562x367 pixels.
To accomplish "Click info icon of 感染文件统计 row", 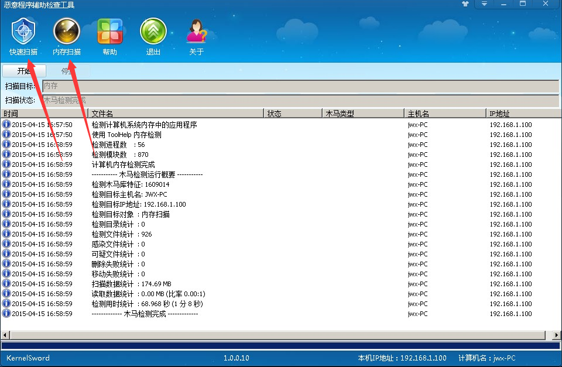I will 6,243.
